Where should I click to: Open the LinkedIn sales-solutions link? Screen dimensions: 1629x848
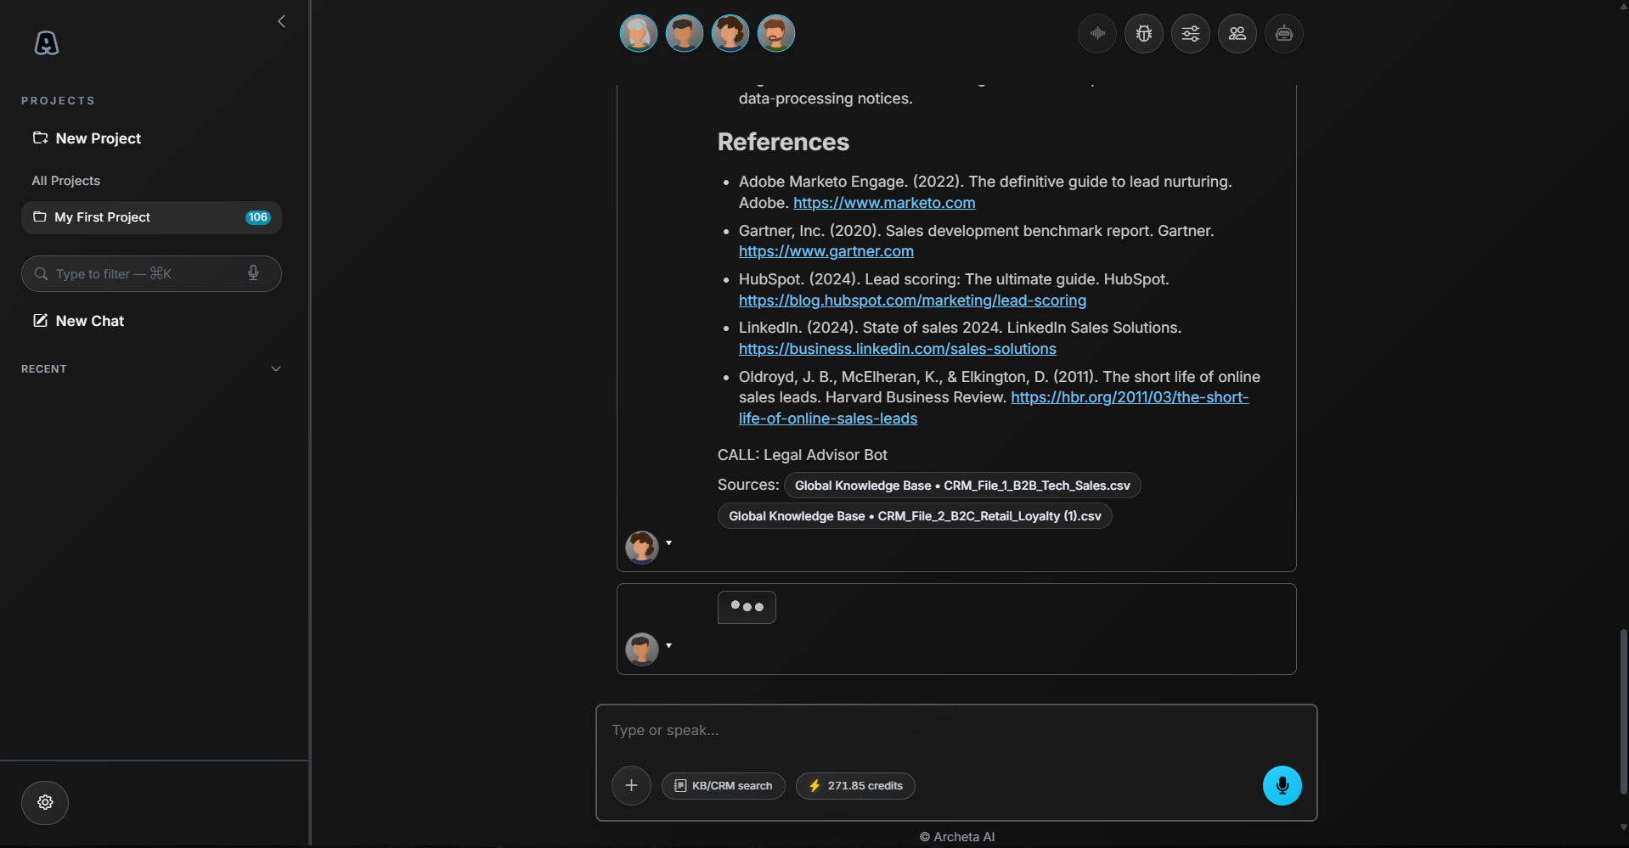898,349
